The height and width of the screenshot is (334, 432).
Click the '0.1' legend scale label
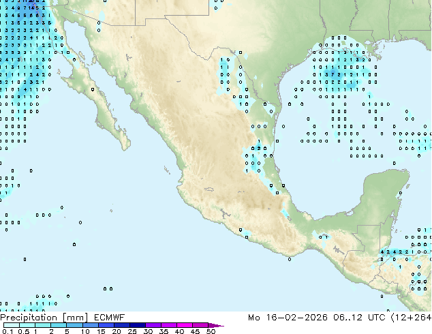pos(7,331)
